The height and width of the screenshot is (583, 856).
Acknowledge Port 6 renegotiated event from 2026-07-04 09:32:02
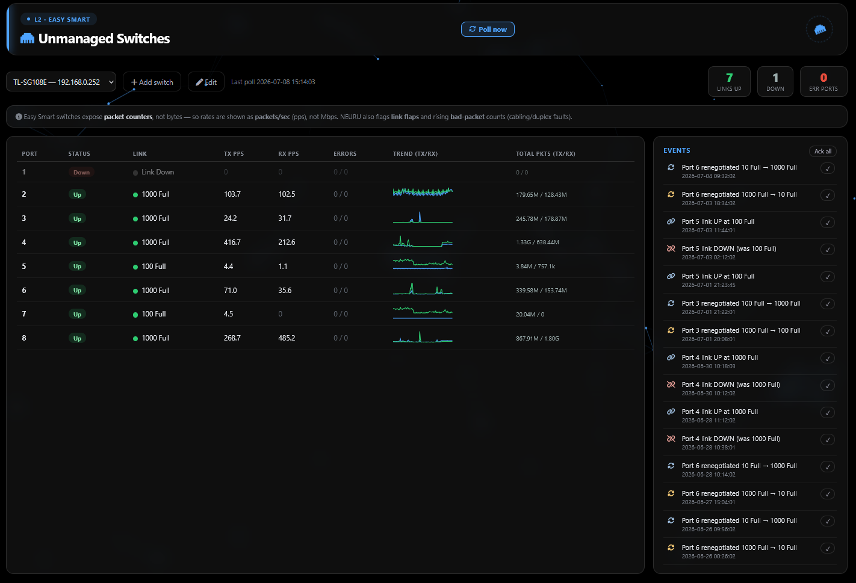point(828,168)
